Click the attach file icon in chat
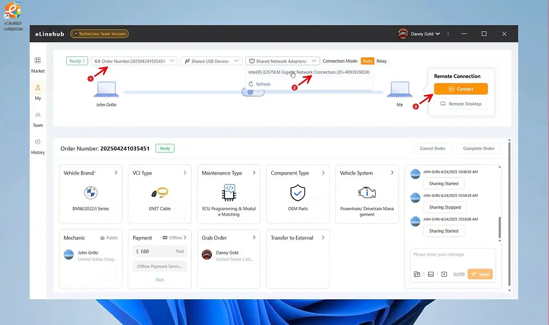The image size is (549, 325). [x=417, y=274]
